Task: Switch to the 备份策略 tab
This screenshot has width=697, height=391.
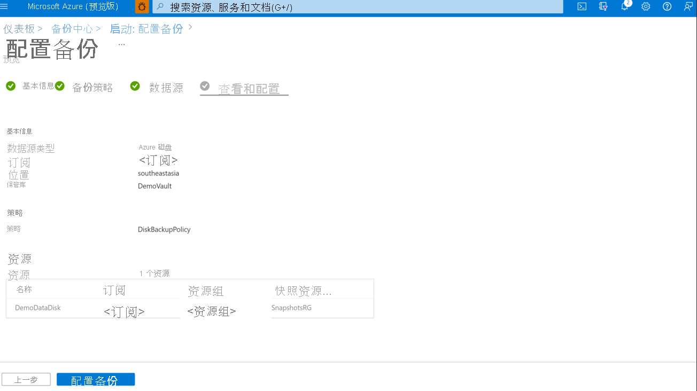Action: tap(92, 88)
